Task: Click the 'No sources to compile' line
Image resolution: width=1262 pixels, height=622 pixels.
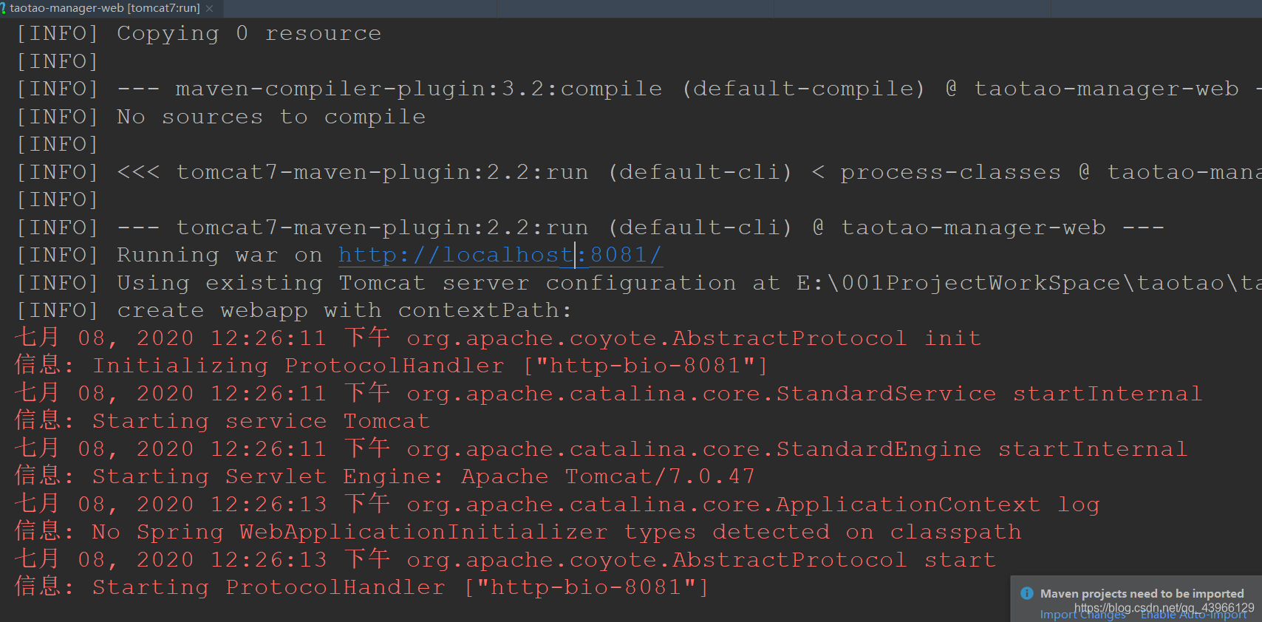Action: pos(221,117)
